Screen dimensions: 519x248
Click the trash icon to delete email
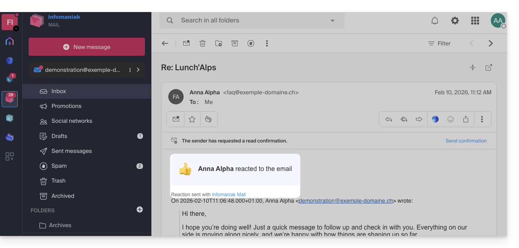point(203,43)
